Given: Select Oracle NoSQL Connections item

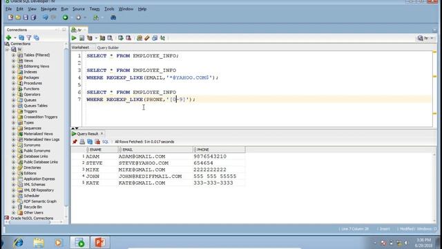Looking at the screenshot, I should pos(32,219).
